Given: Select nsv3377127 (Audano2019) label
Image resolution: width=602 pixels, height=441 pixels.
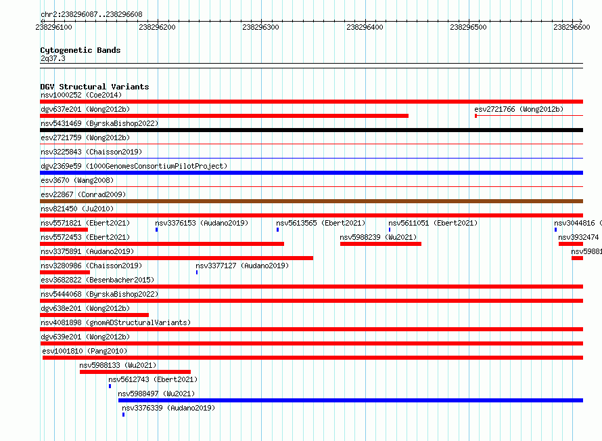Looking at the screenshot, I should [x=242, y=266].
